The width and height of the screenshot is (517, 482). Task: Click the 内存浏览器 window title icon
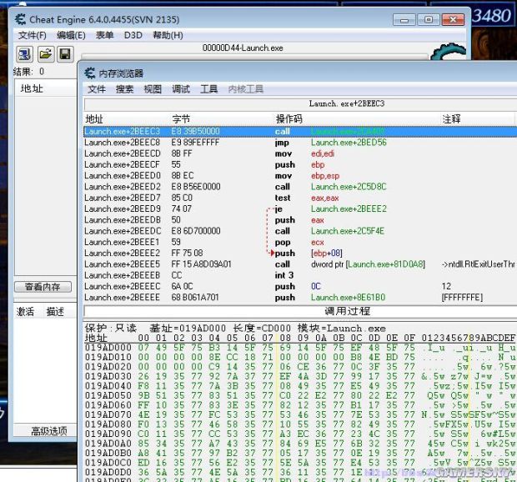[92, 73]
